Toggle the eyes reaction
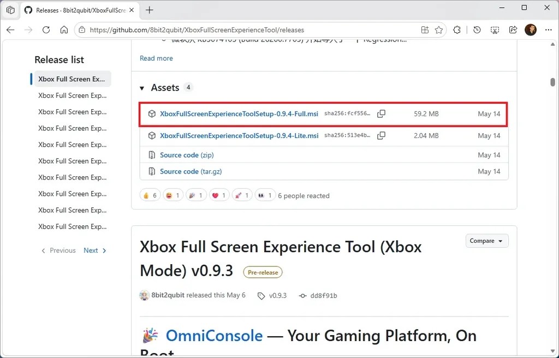The width and height of the screenshot is (559, 358). pos(265,195)
